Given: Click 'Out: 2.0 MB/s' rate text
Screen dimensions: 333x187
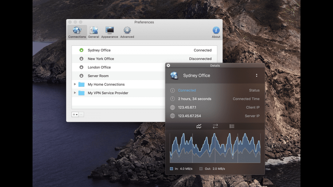Looking at the screenshot, I should point(215,169).
